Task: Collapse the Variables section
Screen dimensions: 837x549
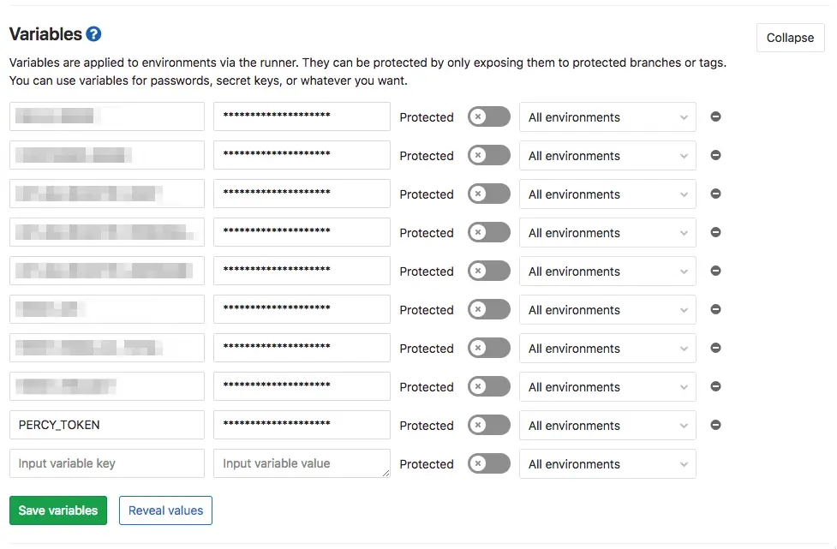Action: (x=790, y=38)
